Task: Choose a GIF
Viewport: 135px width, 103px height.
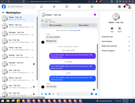Action: [53, 94]
